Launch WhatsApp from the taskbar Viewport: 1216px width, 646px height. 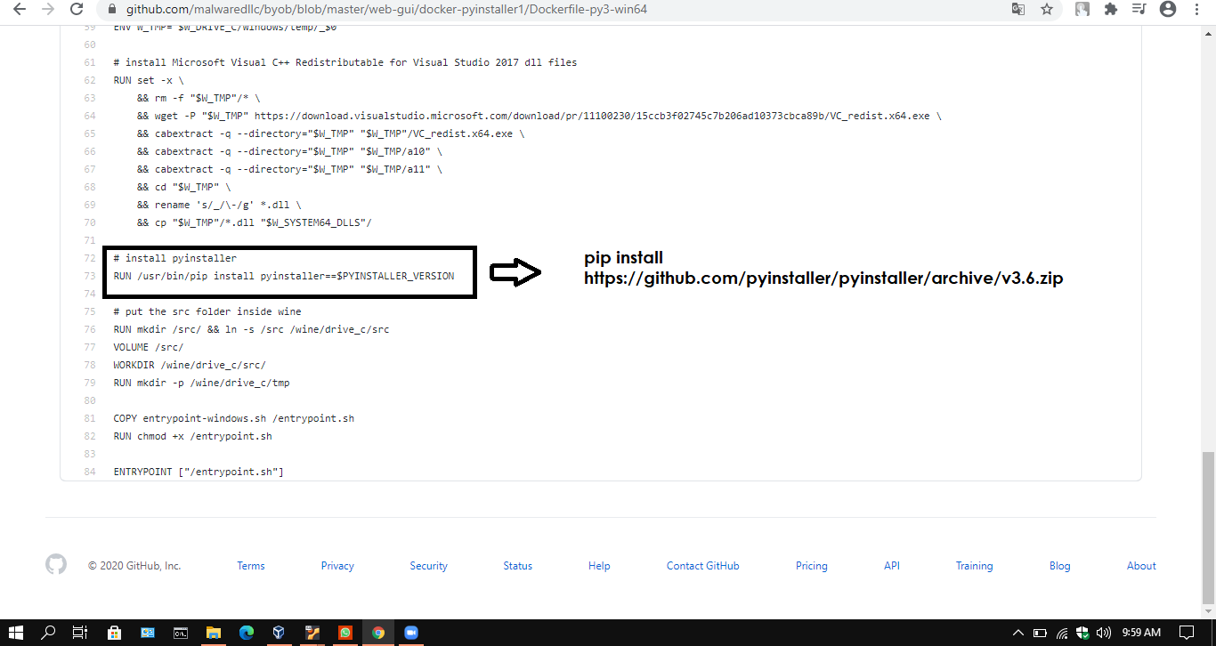344,633
